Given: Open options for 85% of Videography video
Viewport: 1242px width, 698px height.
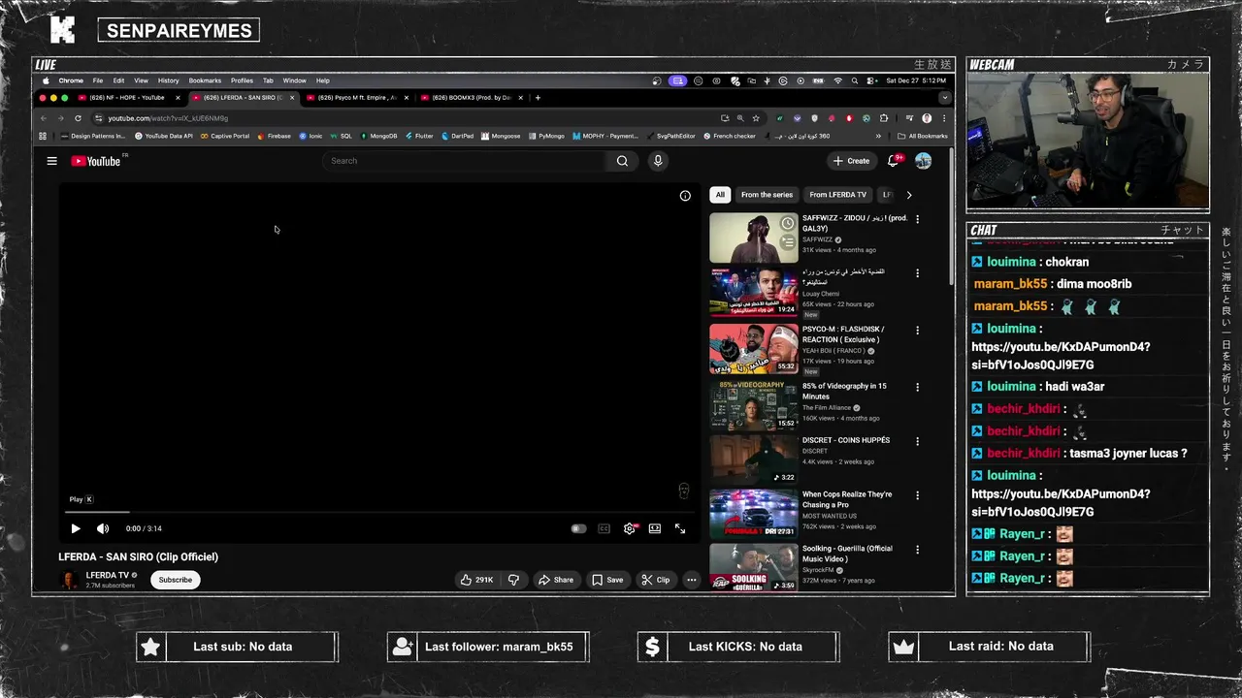Looking at the screenshot, I should pyautogui.click(x=917, y=387).
